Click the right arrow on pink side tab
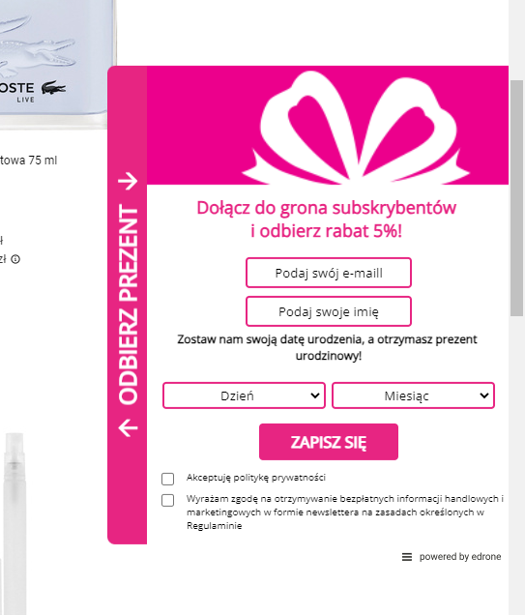Screen dimensions: 525x615 pos(128,181)
